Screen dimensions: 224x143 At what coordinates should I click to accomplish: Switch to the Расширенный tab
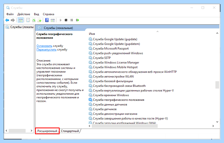click(x=47, y=131)
